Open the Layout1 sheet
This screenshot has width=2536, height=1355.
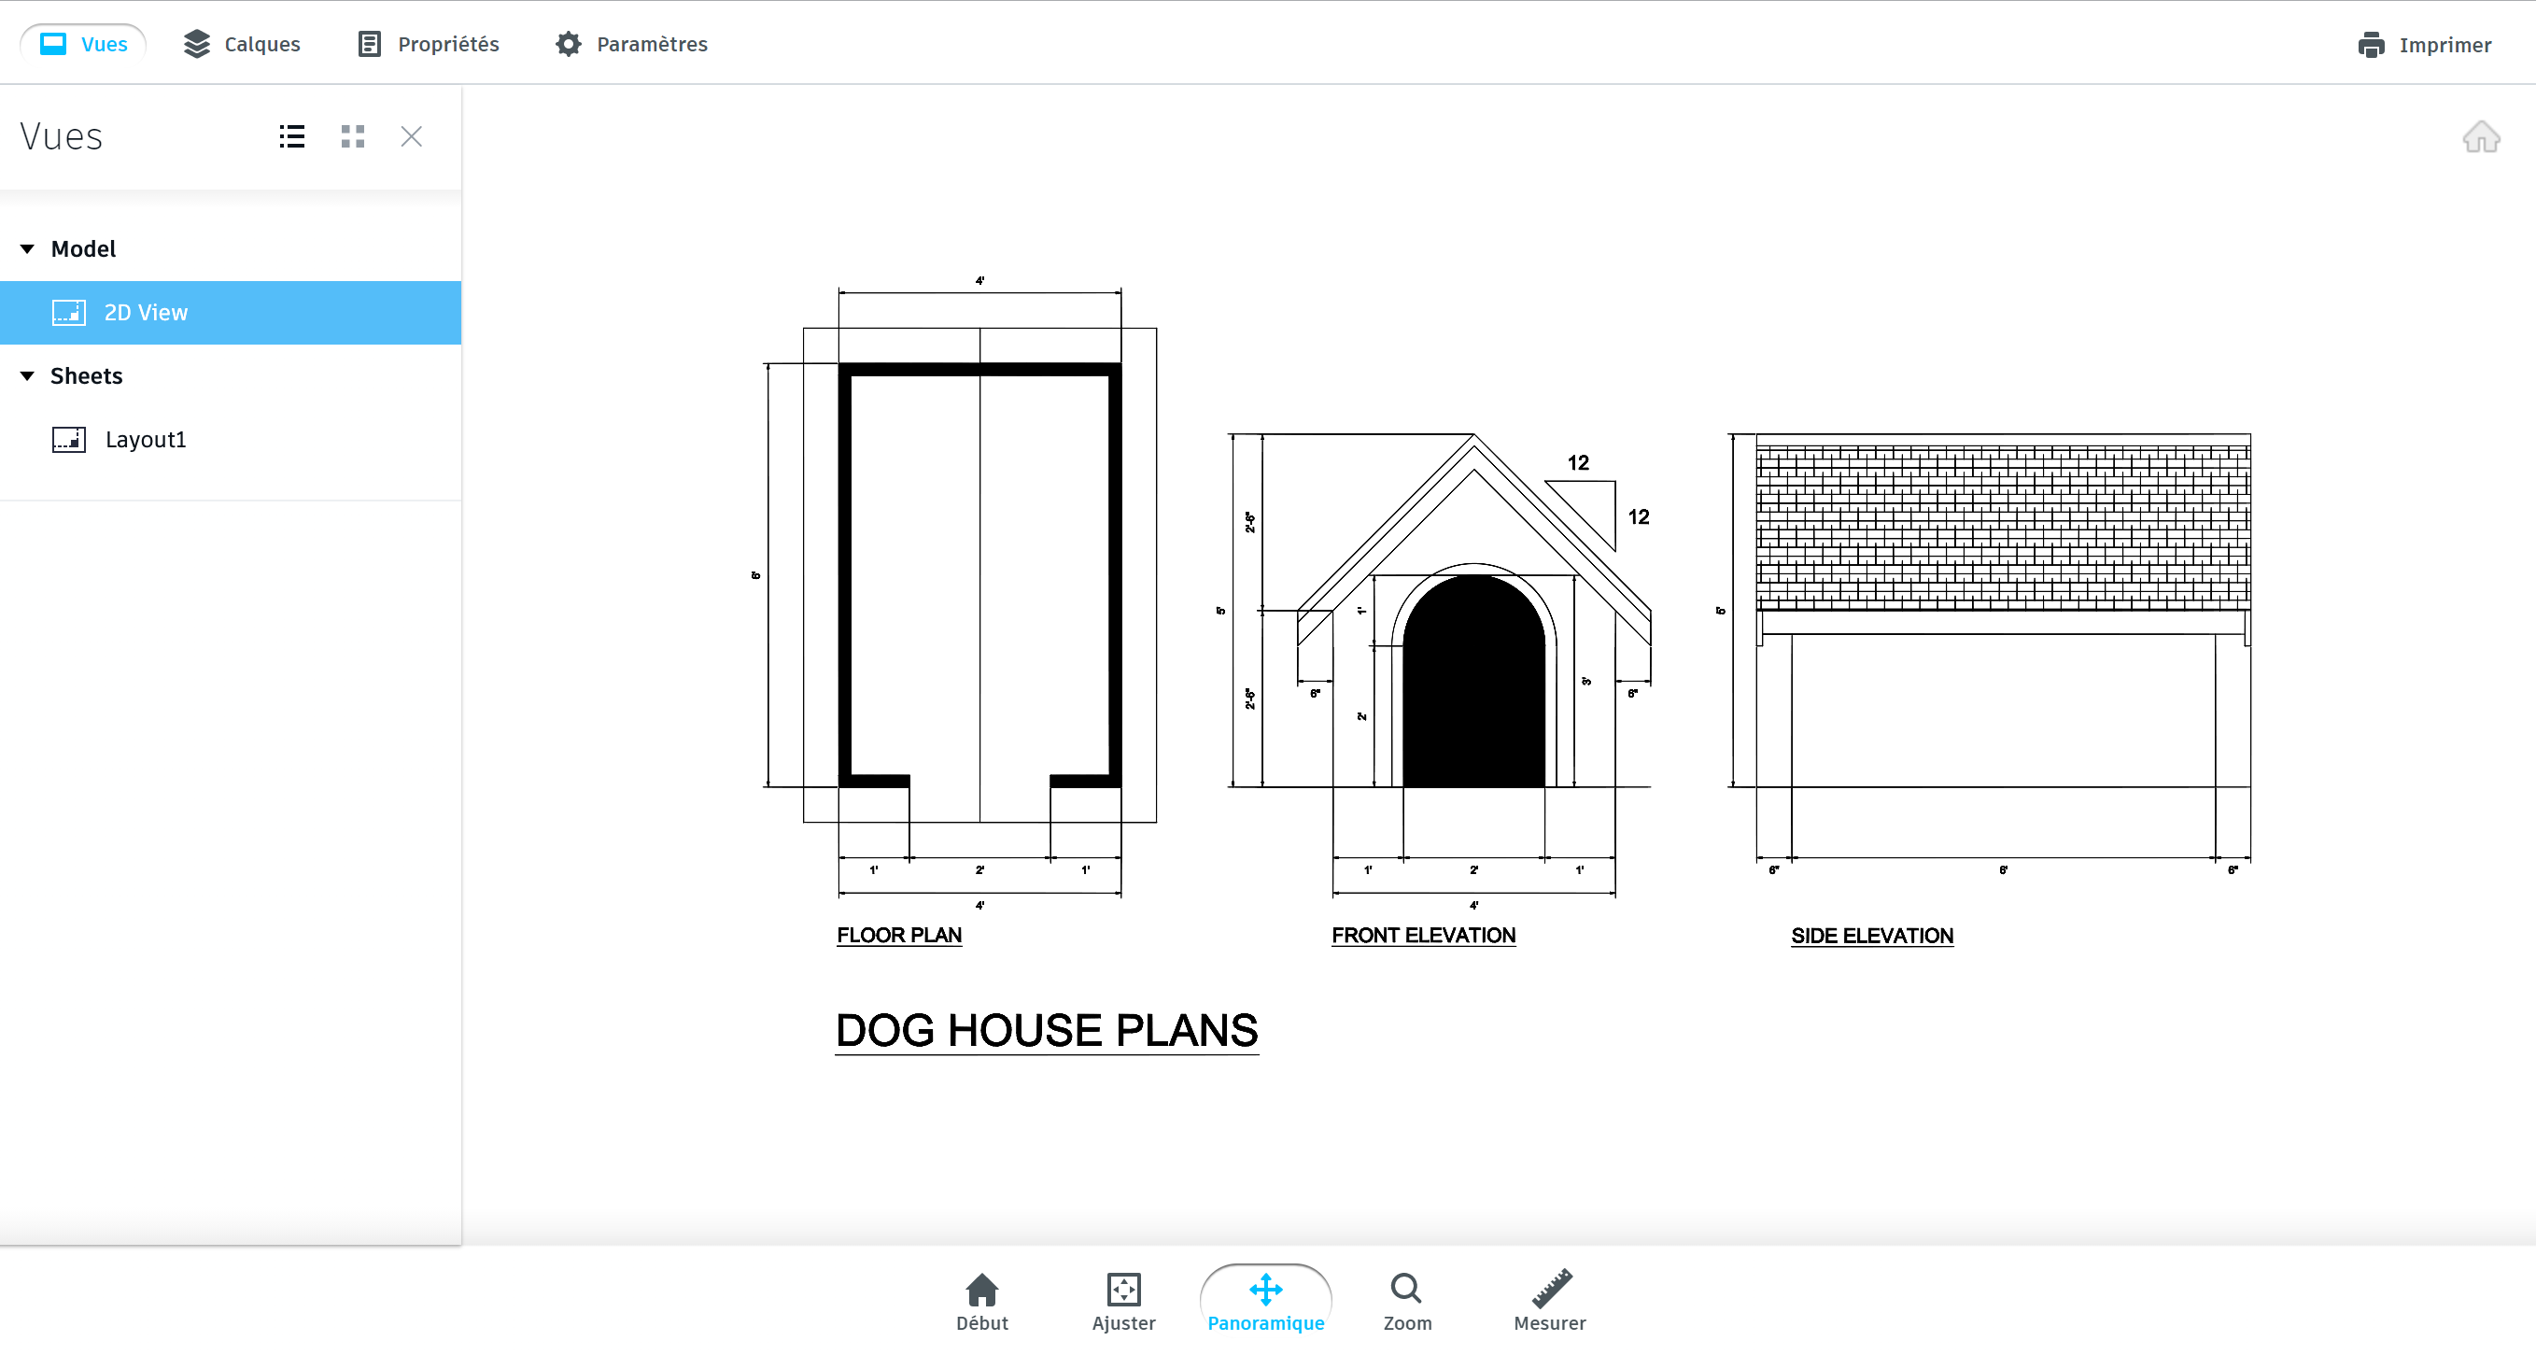tap(146, 439)
